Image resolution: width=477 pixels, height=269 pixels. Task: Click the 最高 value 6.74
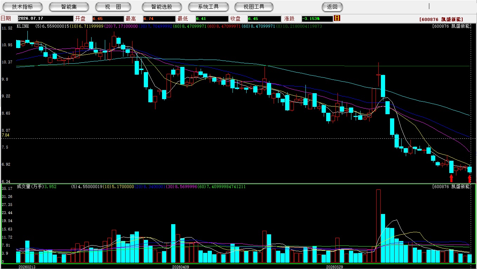coord(159,19)
